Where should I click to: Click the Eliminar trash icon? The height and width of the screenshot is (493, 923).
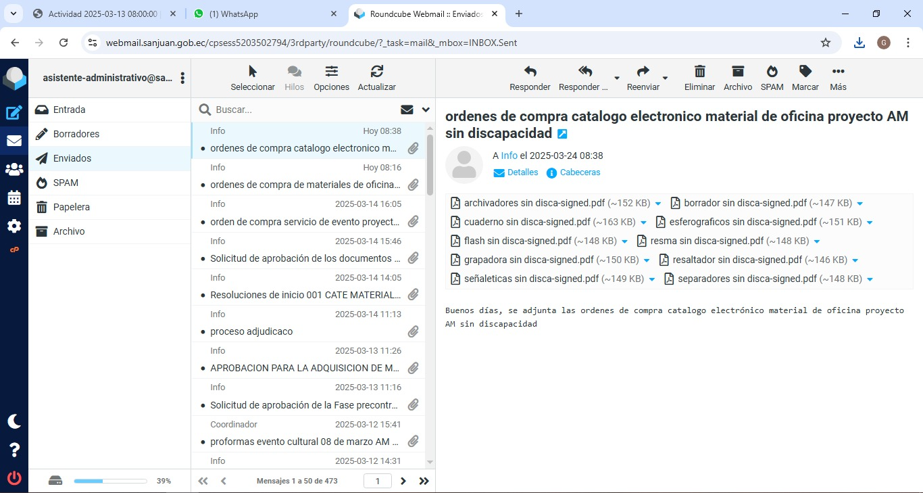click(x=699, y=78)
